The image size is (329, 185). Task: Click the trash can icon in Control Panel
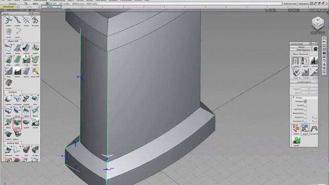pyautogui.click(x=315, y=49)
